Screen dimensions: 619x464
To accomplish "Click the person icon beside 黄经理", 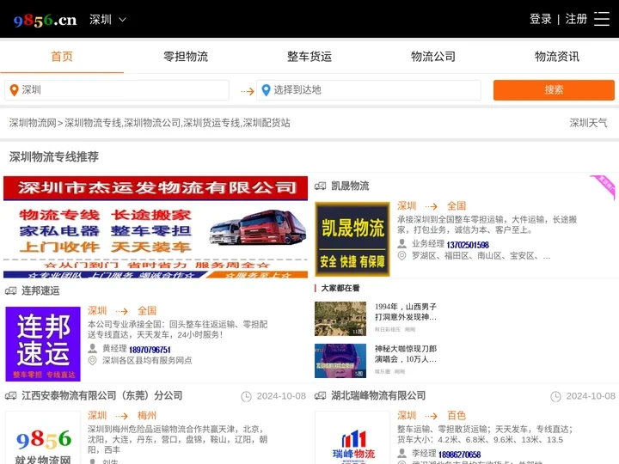I will point(92,348).
